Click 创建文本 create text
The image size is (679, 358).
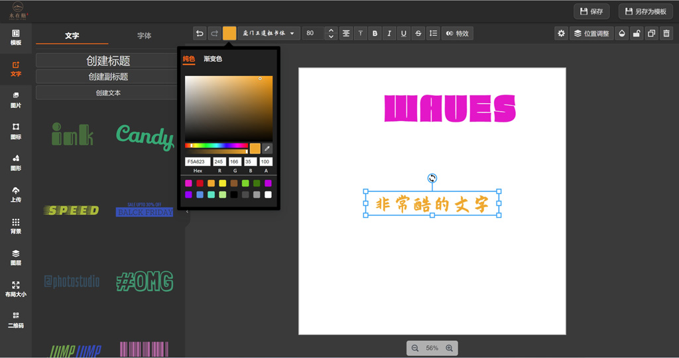click(x=108, y=93)
